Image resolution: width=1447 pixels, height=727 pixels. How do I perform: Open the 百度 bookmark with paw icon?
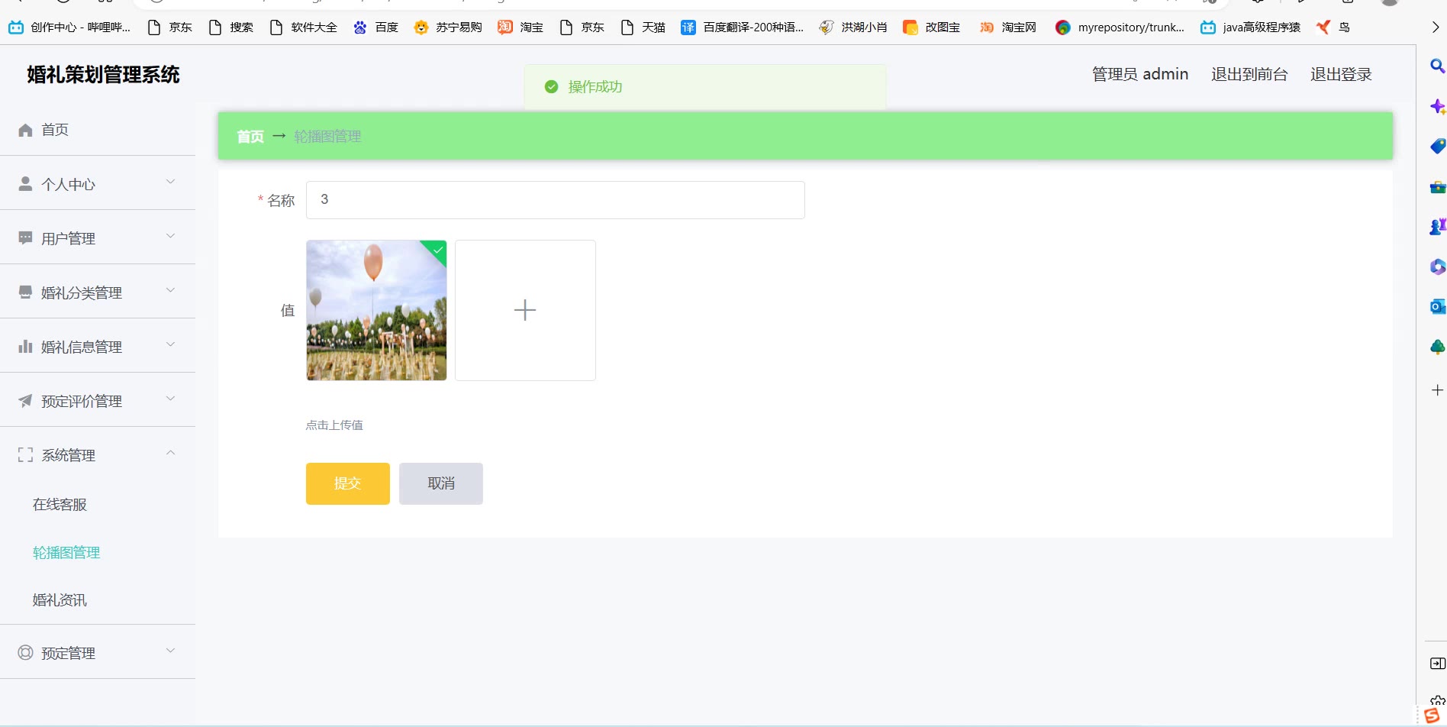(375, 27)
